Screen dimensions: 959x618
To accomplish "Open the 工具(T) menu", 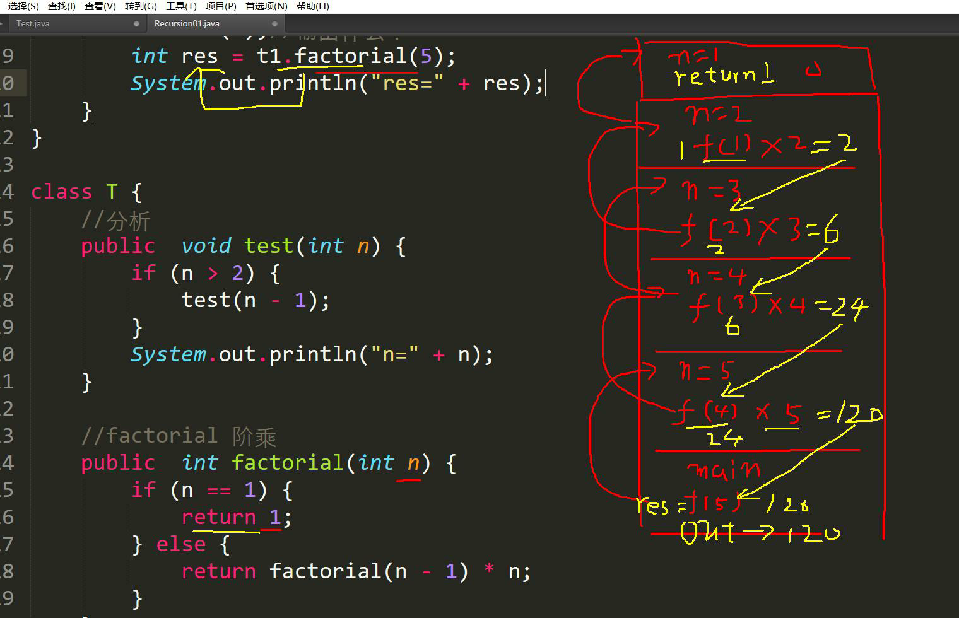I will tap(181, 6).
